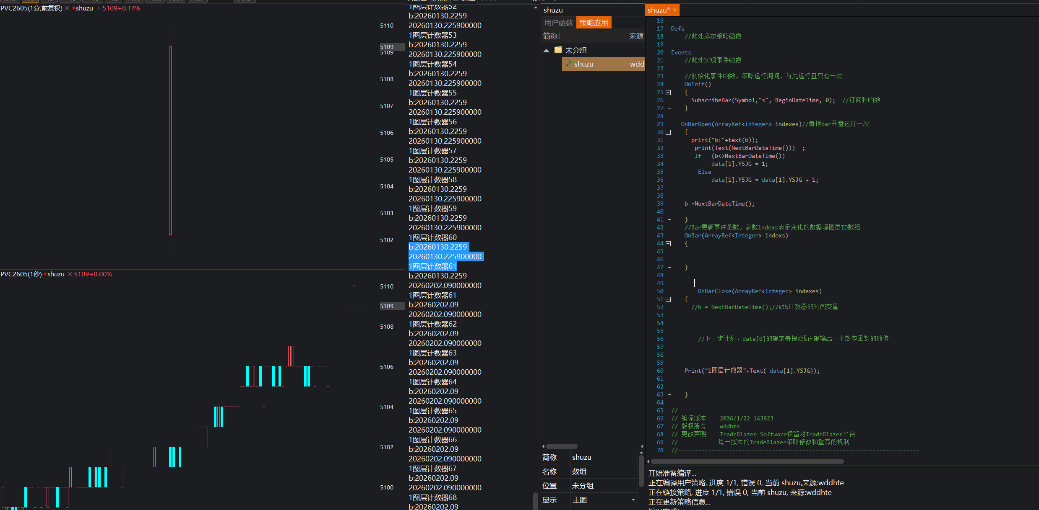Select the 策略应用 tab
Viewport: 1039px width, 510px height.
(594, 23)
